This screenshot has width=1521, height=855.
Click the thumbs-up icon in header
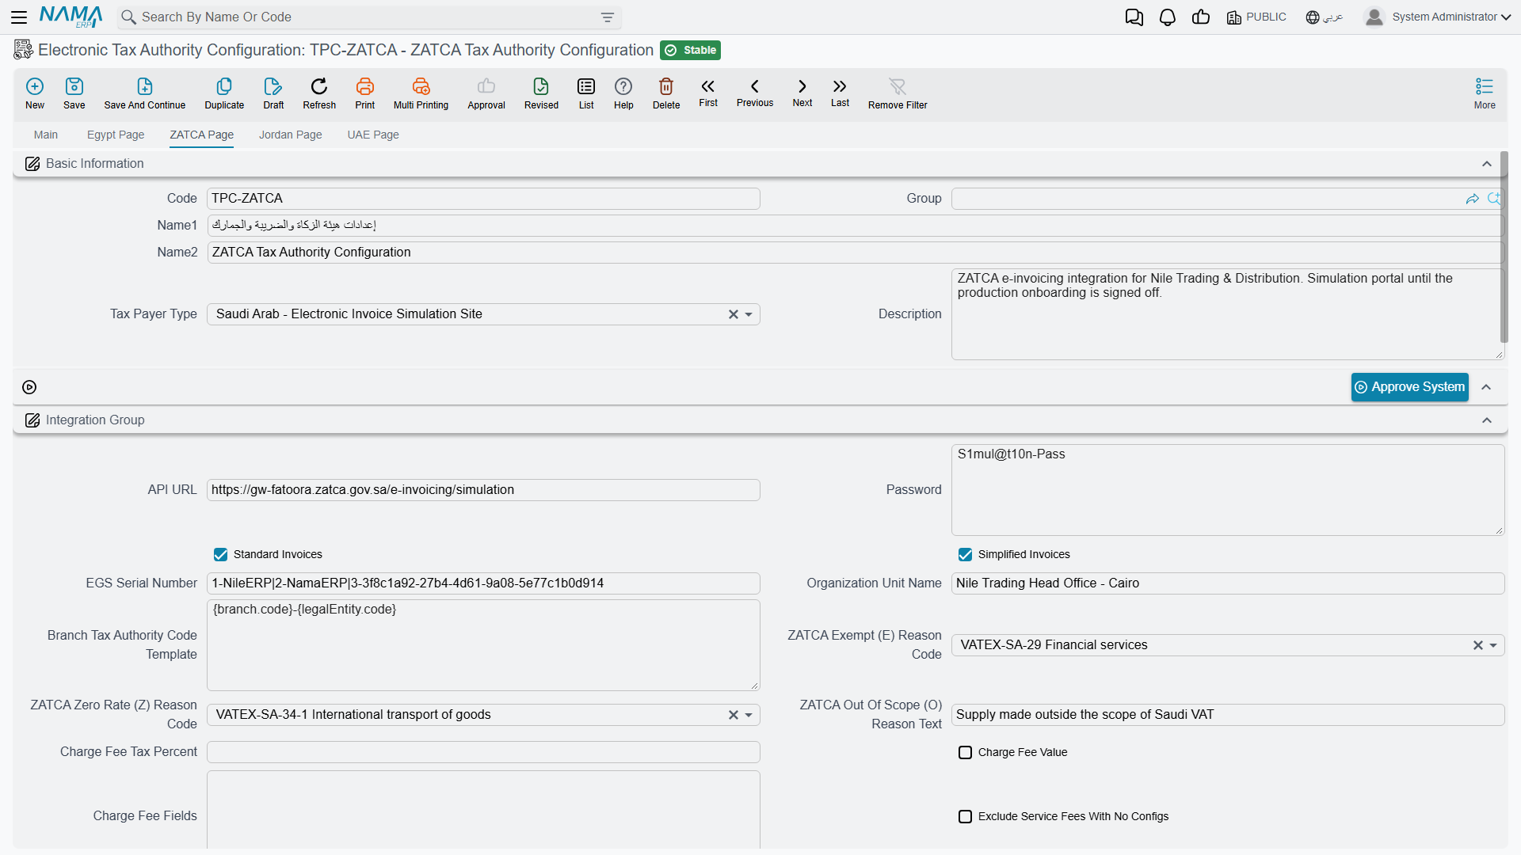[x=1201, y=17]
